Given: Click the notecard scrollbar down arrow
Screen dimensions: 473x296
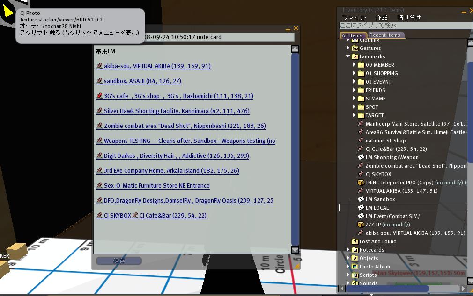Looking at the screenshot, I should coord(295,250).
